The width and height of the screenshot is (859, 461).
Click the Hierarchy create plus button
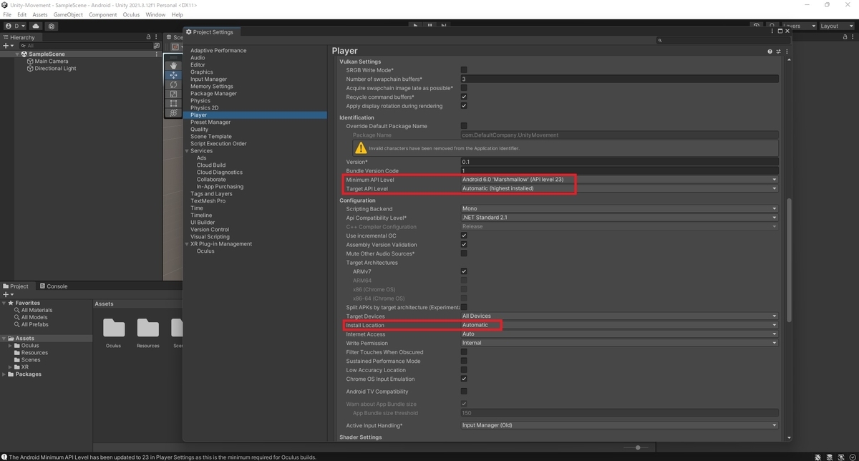pyautogui.click(x=7, y=45)
